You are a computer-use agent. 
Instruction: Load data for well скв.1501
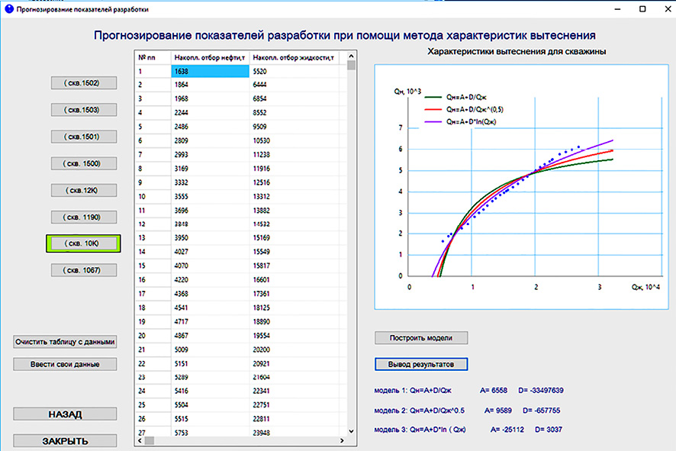click(84, 137)
